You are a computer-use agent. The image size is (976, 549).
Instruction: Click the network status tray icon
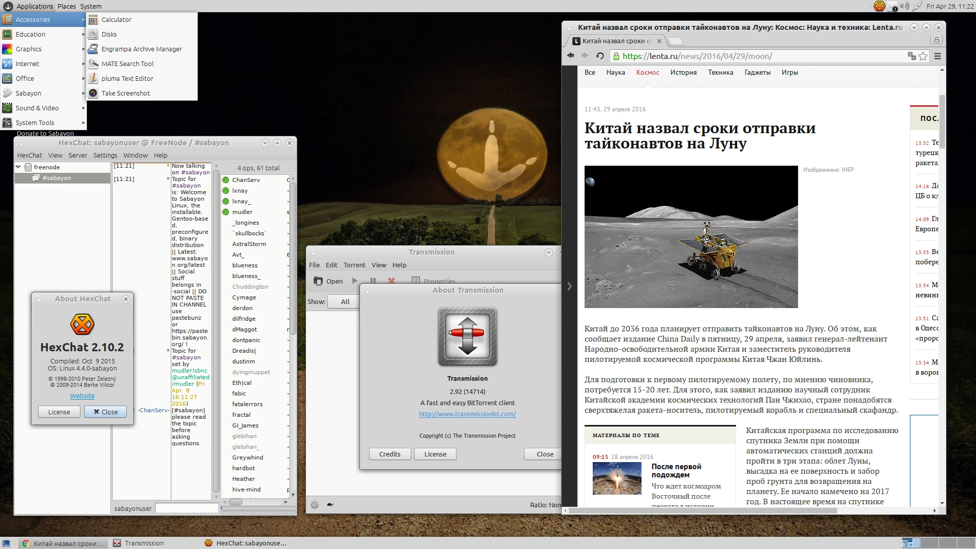[x=918, y=6]
